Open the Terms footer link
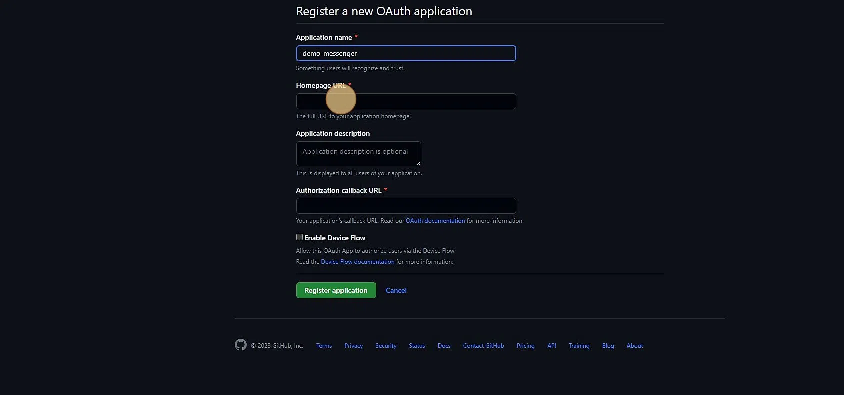The image size is (844, 395). click(324, 346)
